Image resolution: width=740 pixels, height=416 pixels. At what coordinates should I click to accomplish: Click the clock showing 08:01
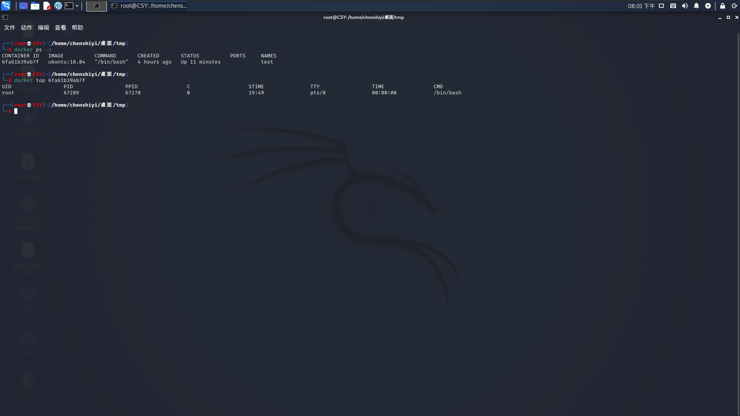pyautogui.click(x=641, y=6)
